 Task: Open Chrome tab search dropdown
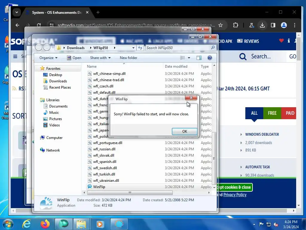tap(17, 12)
